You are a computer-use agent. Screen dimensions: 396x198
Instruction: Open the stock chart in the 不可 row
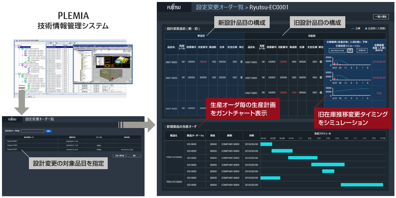(348, 92)
